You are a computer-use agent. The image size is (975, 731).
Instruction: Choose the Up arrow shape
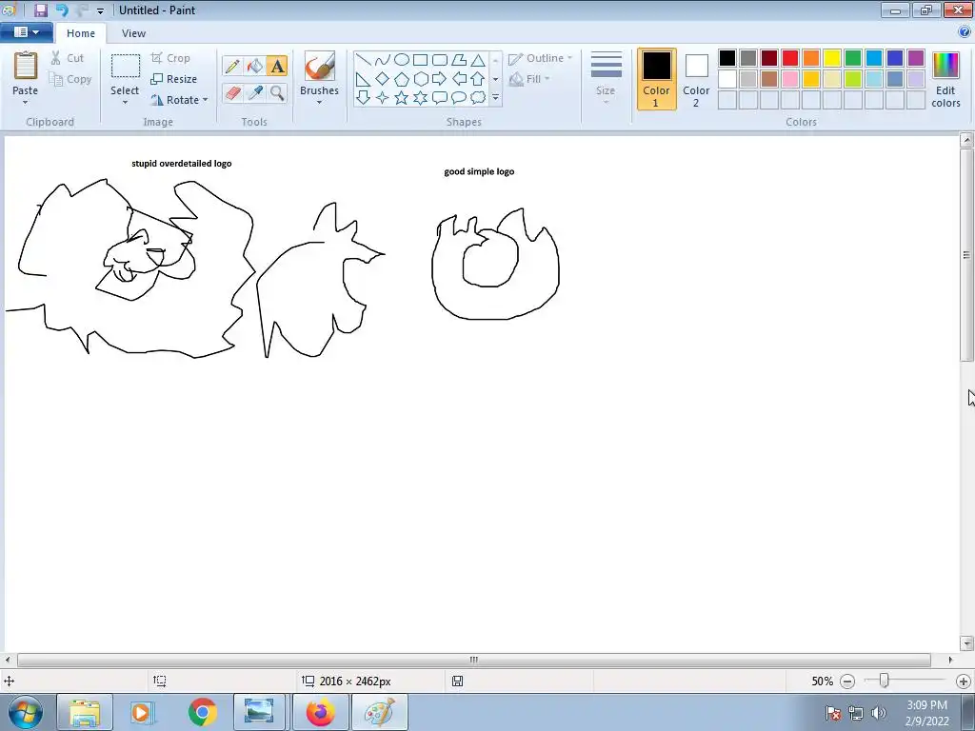click(478, 79)
